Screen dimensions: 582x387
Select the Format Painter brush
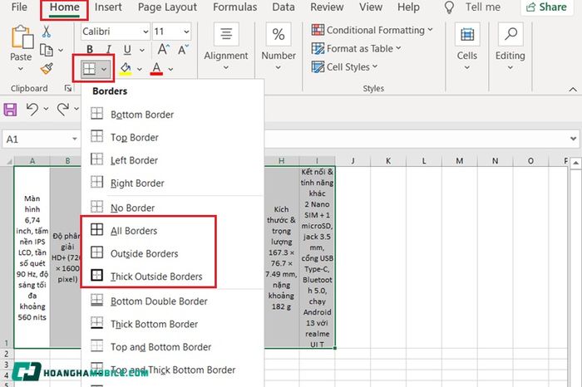[47, 68]
